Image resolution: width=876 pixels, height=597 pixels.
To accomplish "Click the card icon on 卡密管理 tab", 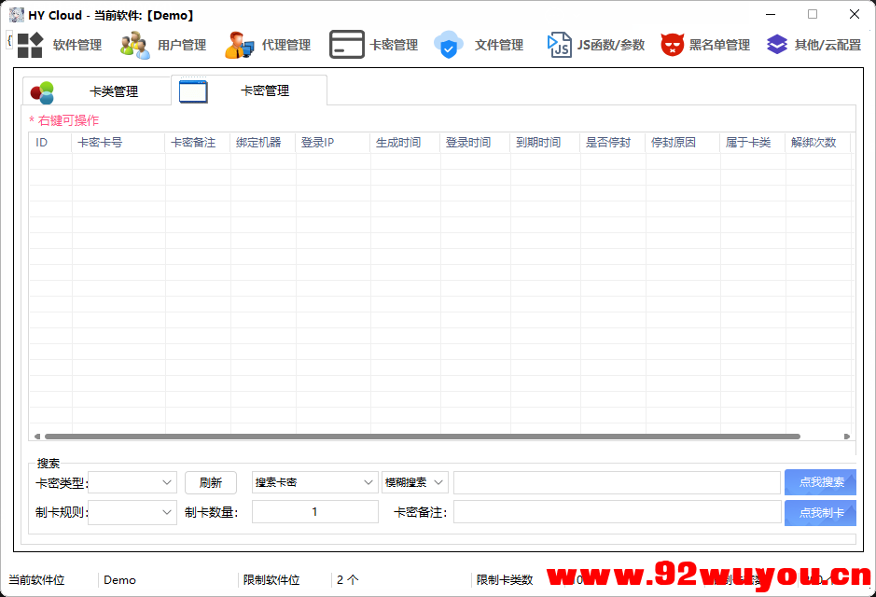I will coord(193,90).
